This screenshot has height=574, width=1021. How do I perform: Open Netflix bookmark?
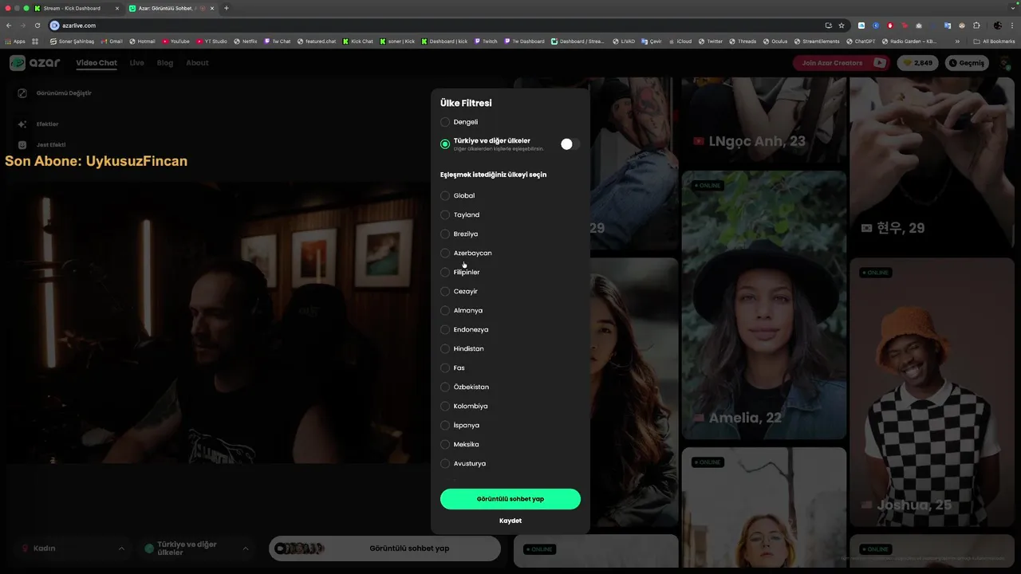pyautogui.click(x=246, y=41)
